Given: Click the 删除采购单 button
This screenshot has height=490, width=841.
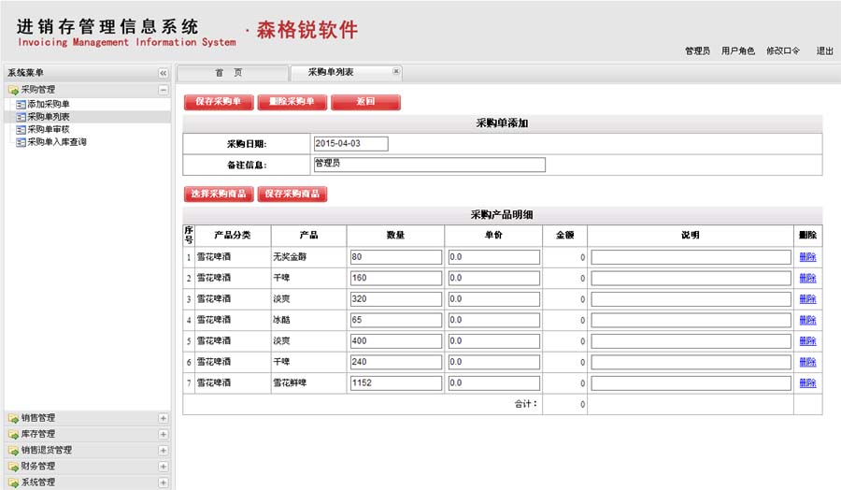Looking at the screenshot, I should click(x=292, y=102).
